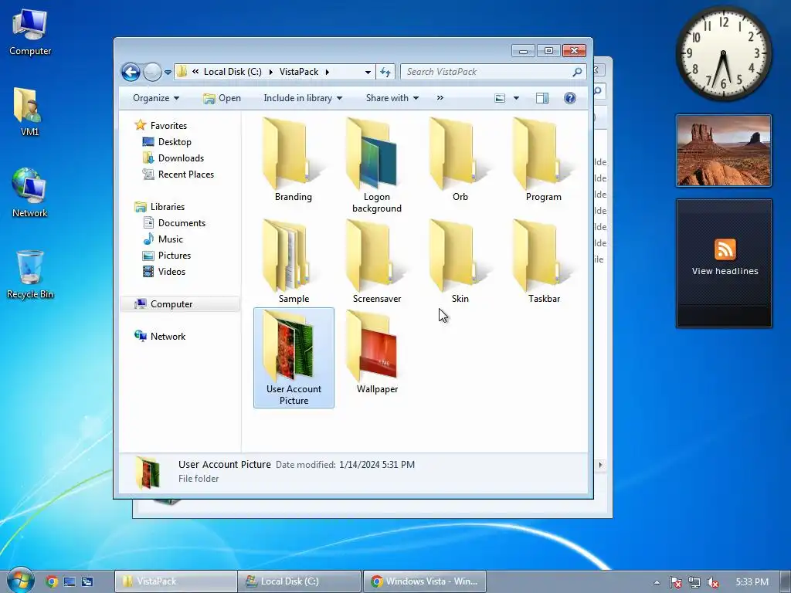The height and width of the screenshot is (593, 791).
Task: Click the slideshow picture gadget
Action: click(x=723, y=151)
